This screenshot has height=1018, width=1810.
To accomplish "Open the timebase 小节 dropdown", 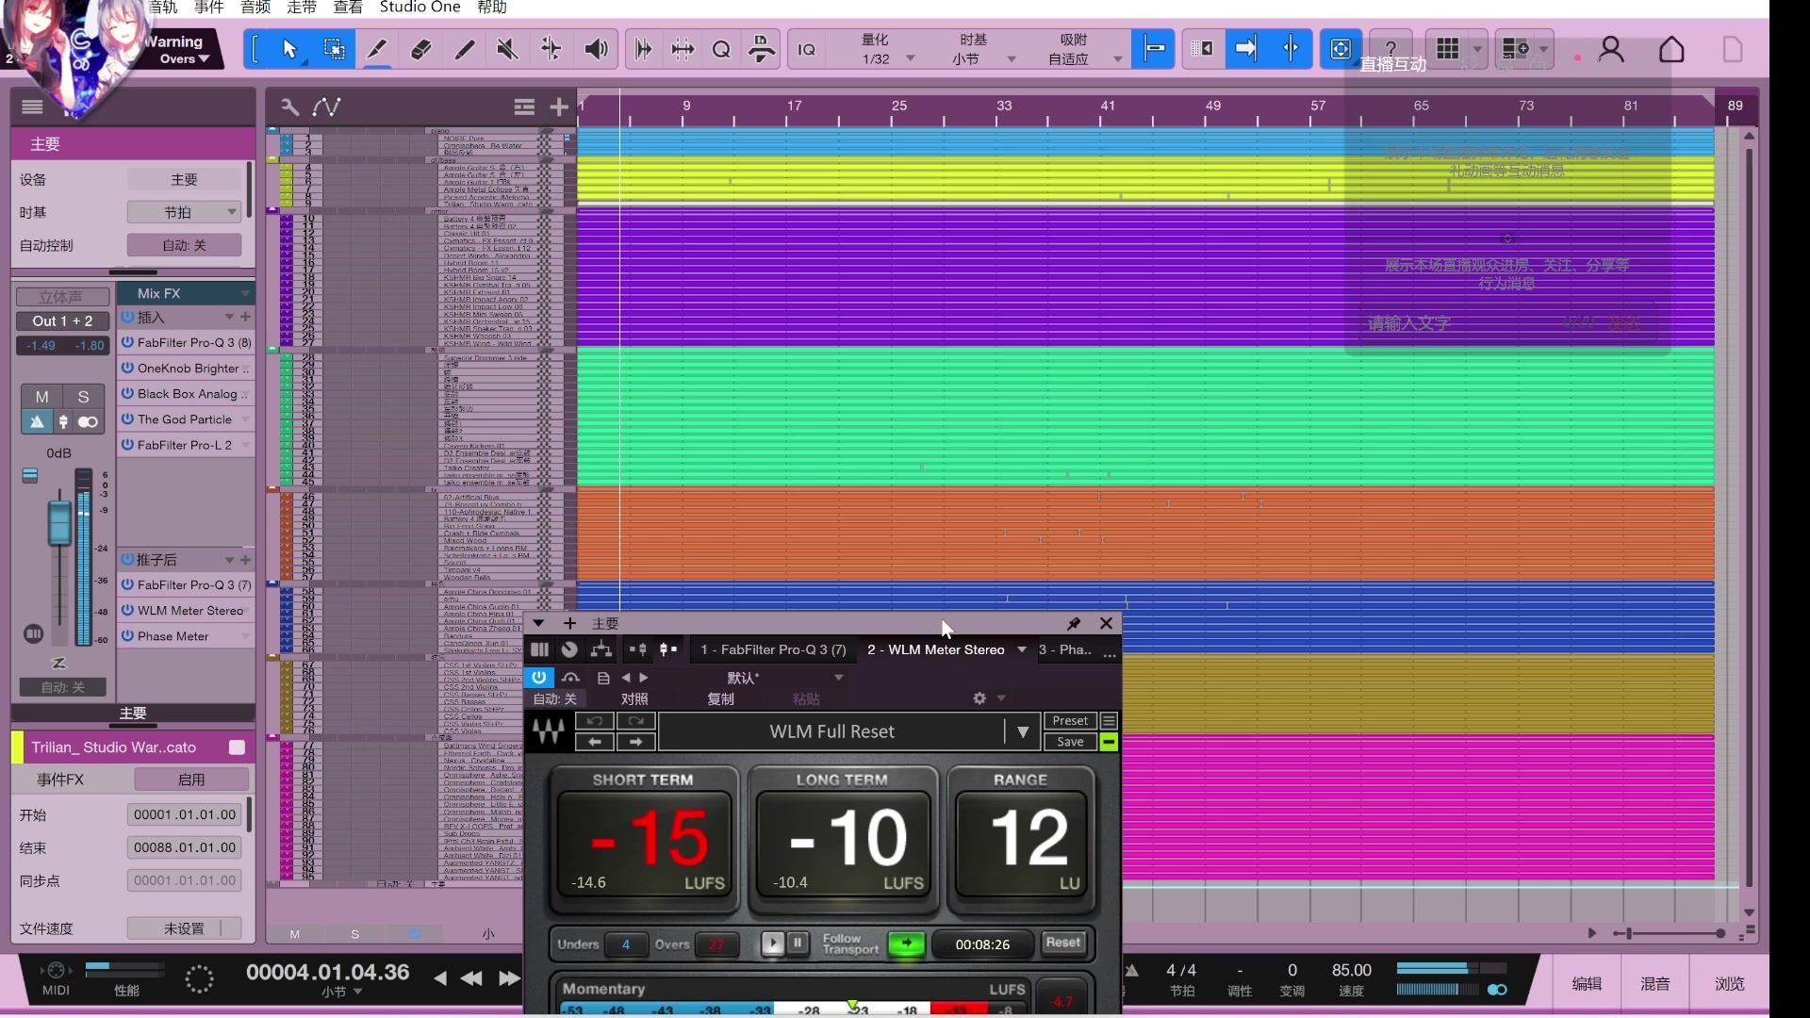I will (x=1012, y=58).
